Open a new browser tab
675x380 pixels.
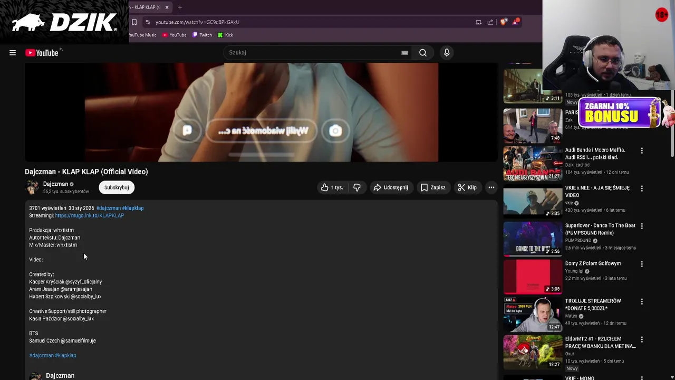click(180, 7)
